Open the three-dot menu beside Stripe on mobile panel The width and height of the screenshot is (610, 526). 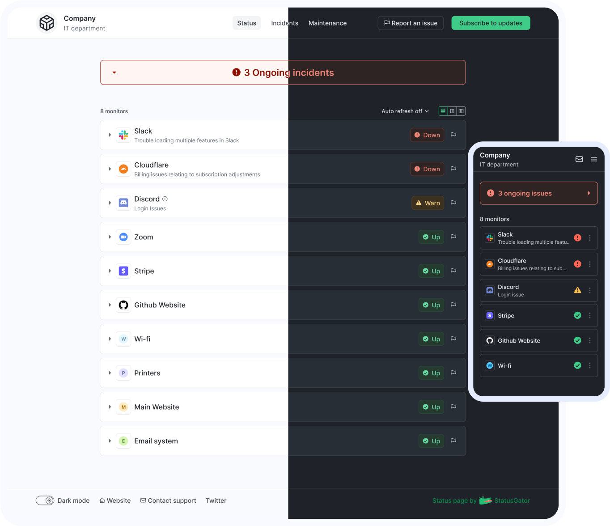coord(589,315)
